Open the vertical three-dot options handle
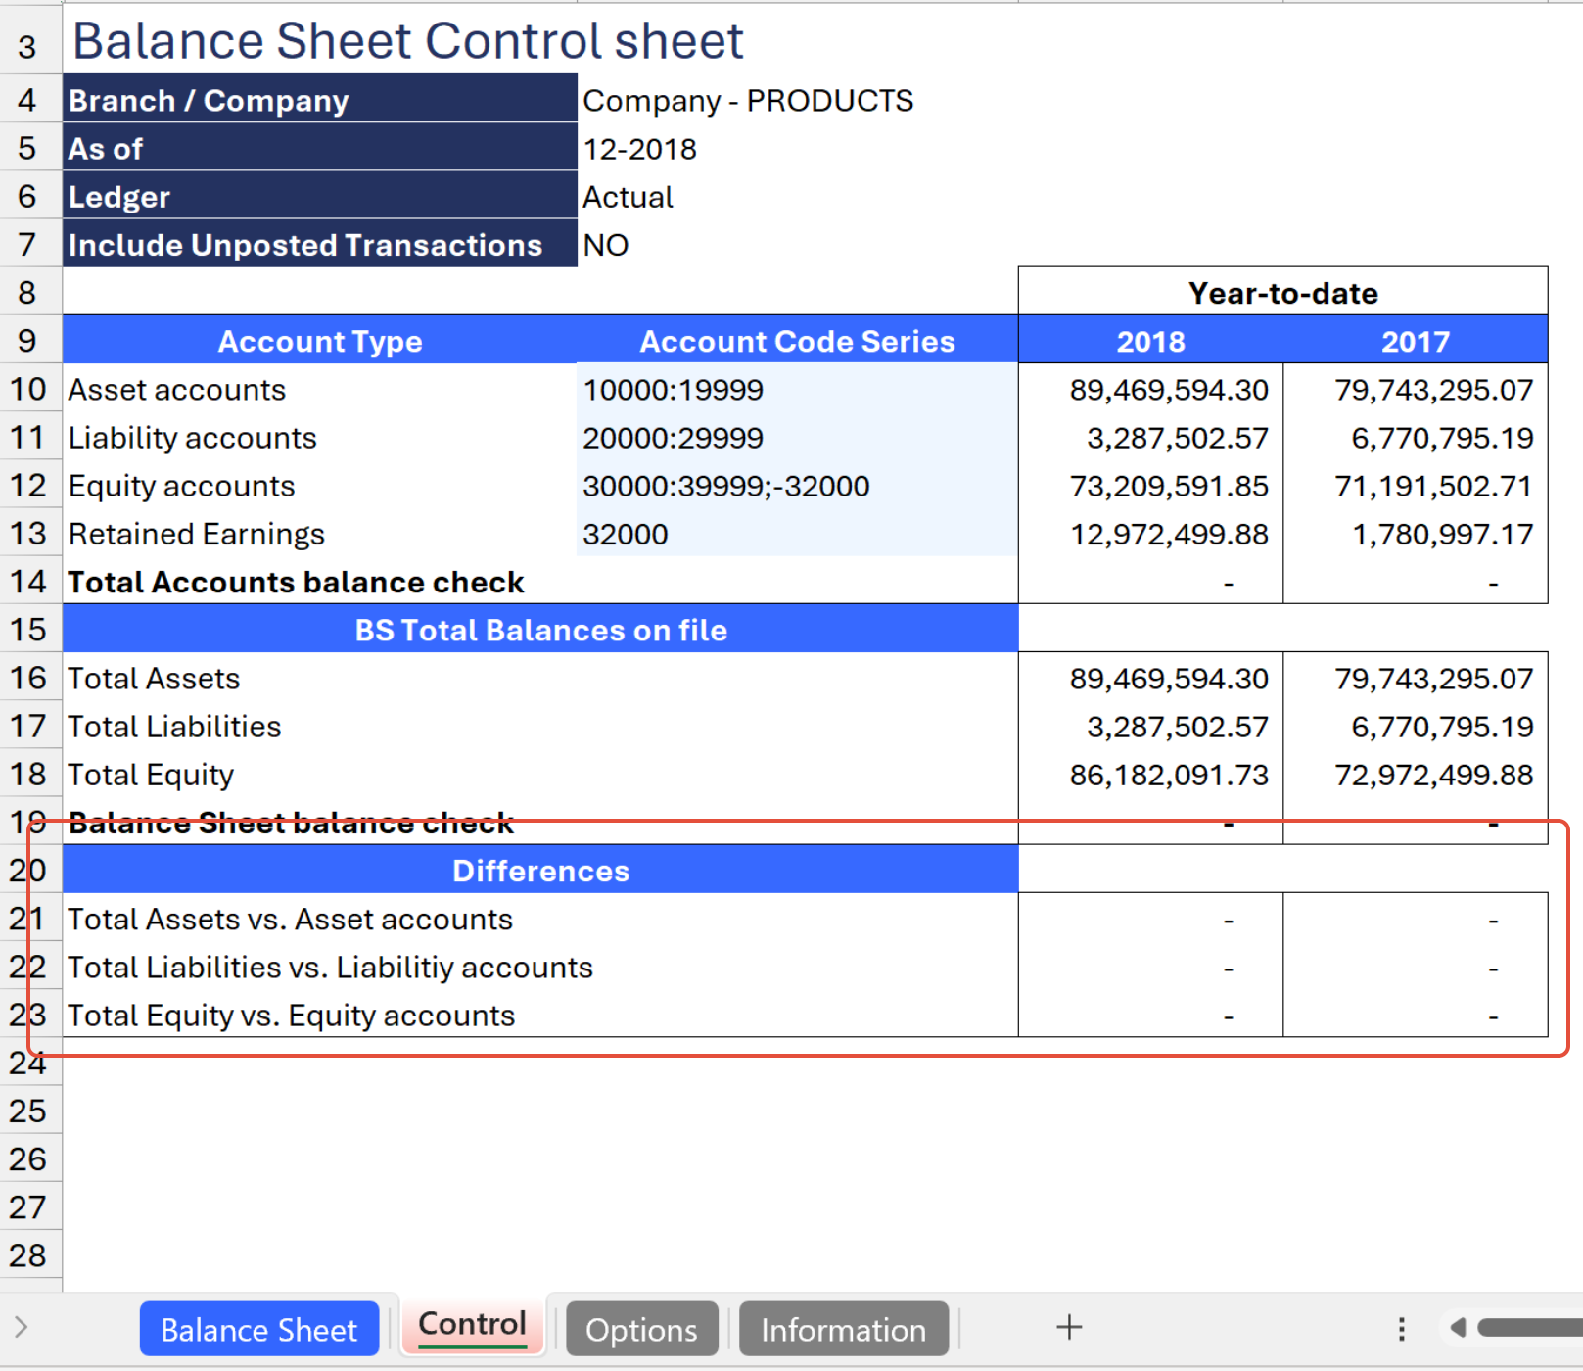 point(1402,1328)
